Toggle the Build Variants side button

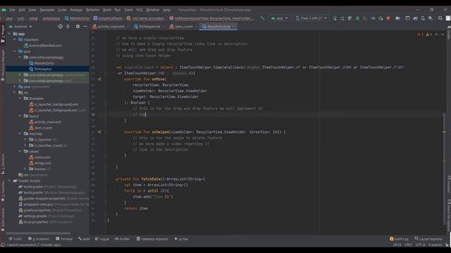coord(3,219)
